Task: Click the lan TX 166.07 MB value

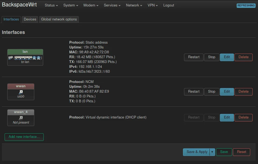Action: tap(93, 62)
